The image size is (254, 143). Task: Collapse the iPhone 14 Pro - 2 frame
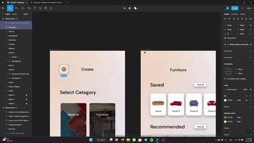3,19
